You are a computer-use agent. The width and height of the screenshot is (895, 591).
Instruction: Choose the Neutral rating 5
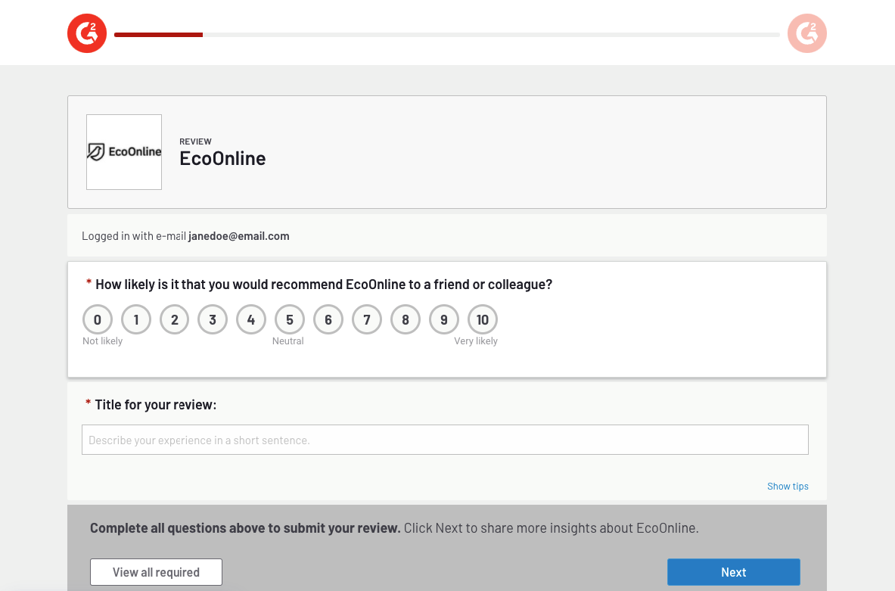(x=290, y=320)
